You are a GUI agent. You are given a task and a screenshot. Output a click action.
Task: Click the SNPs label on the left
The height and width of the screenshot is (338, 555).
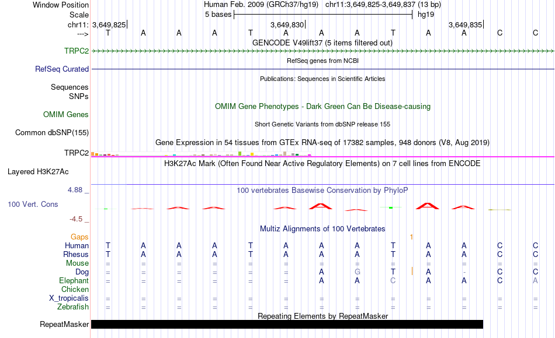click(79, 96)
